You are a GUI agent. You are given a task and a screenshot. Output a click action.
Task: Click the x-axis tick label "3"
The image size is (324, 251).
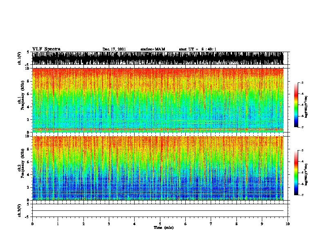(109, 224)
